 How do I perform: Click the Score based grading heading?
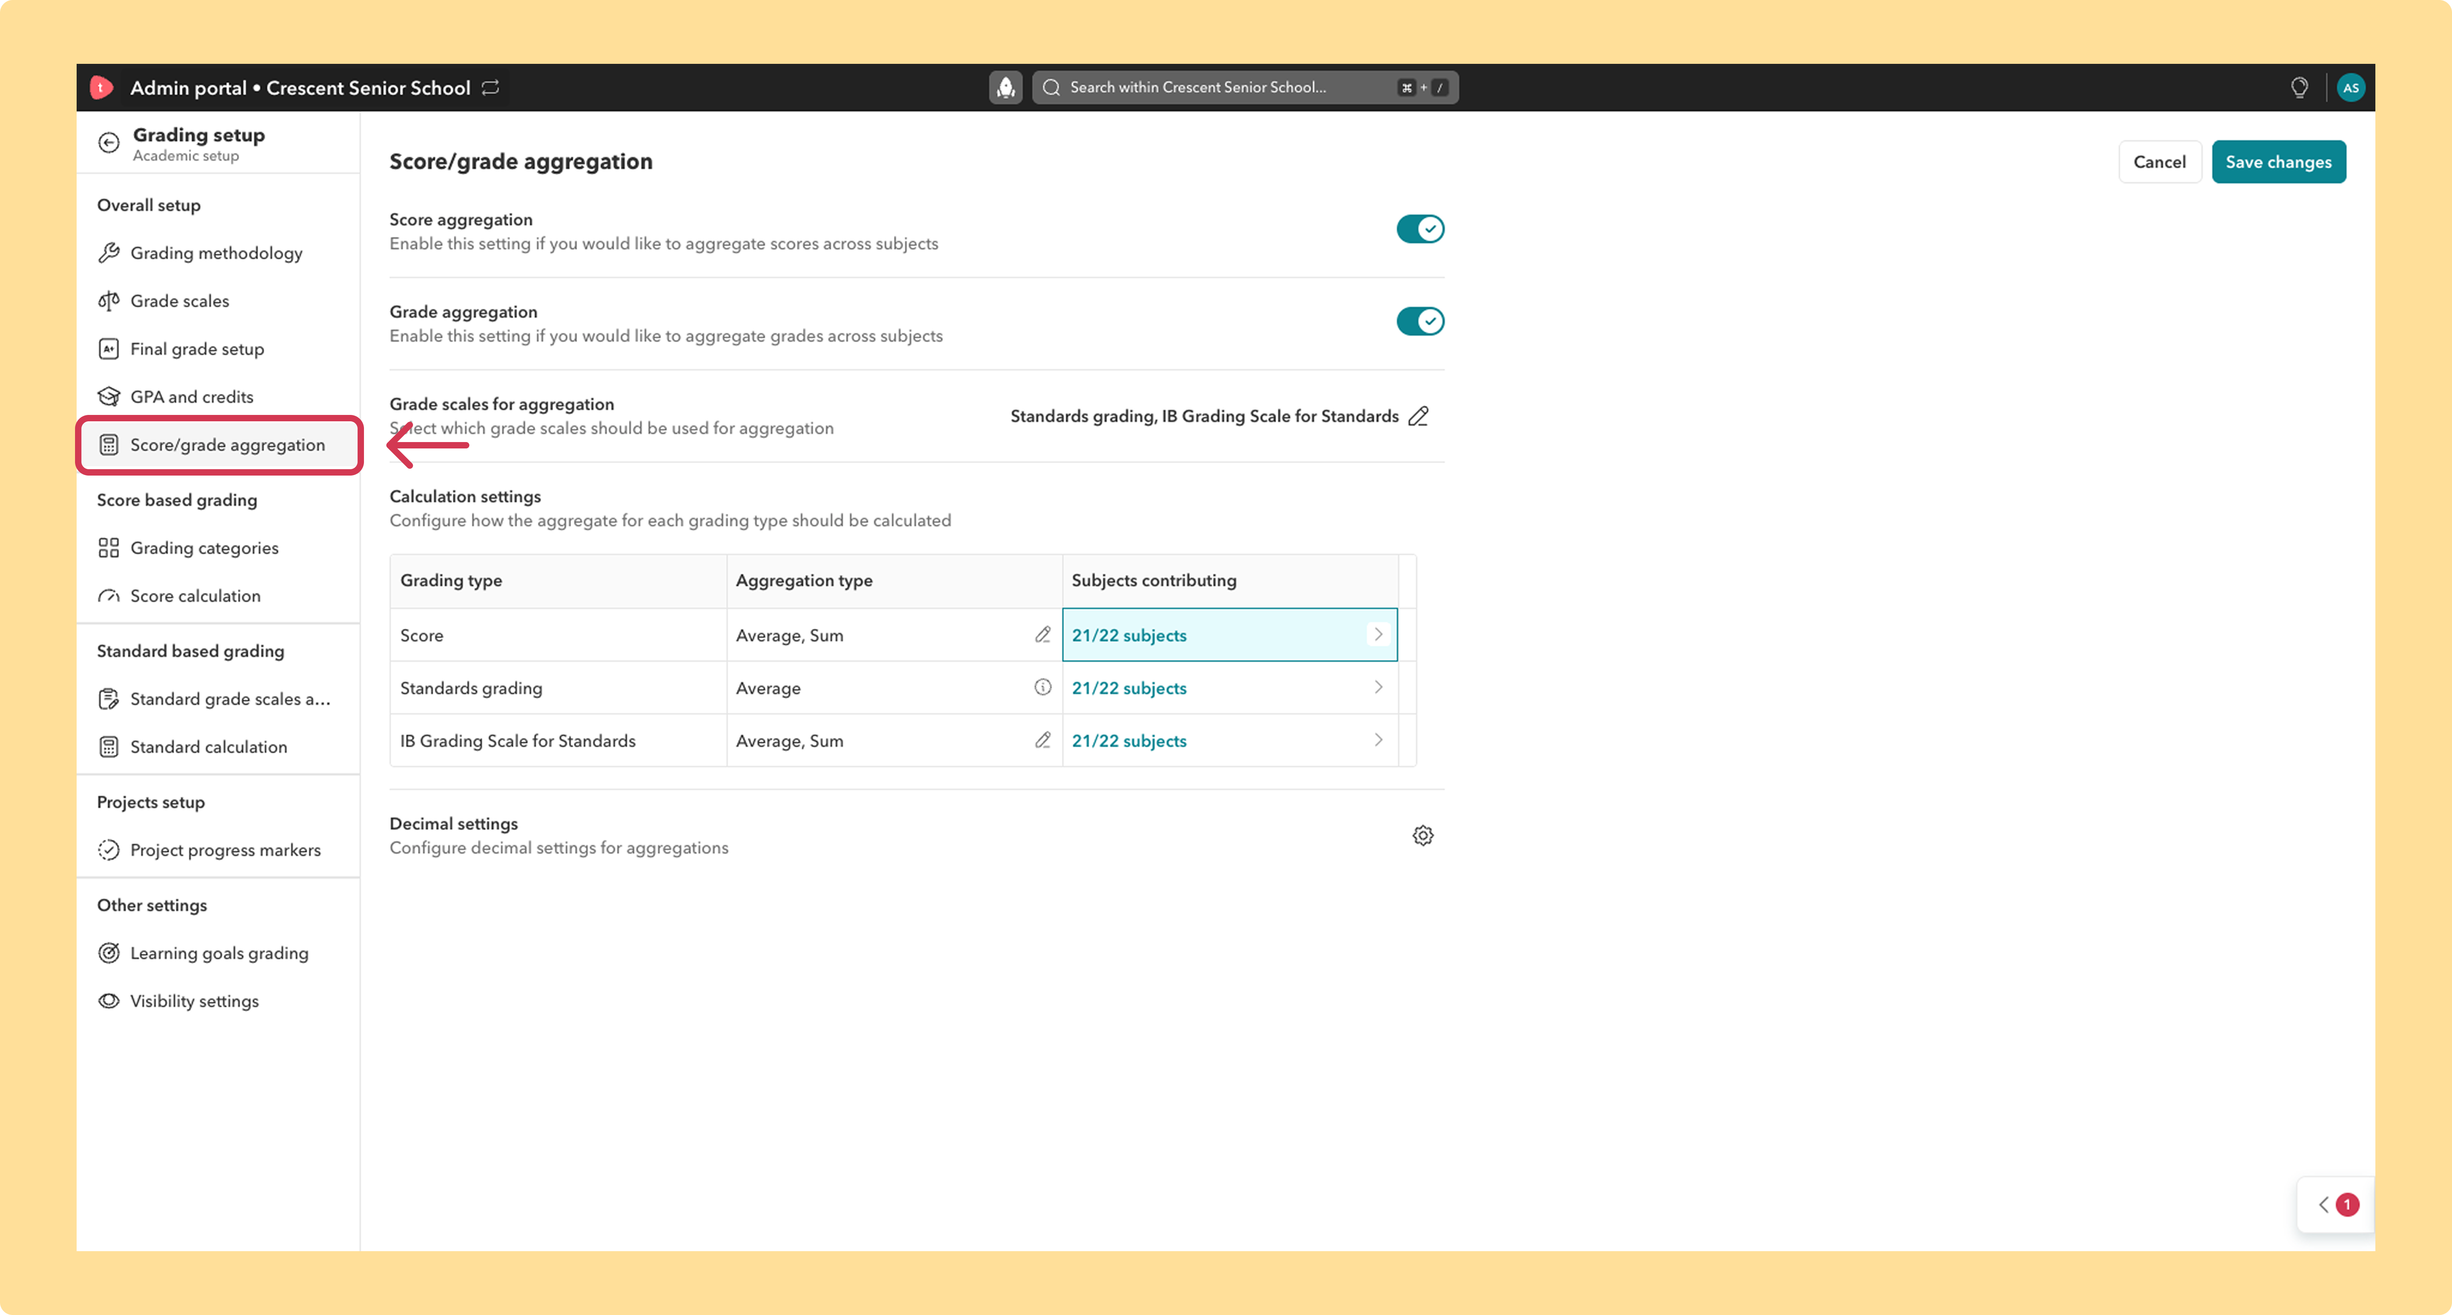177,500
